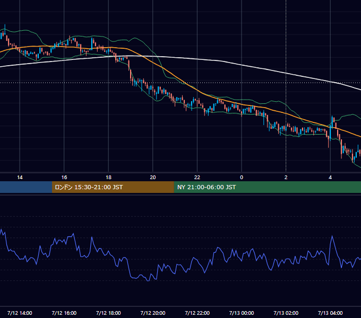Click the blue session band before London
Screen dimensions: 361x318
[26, 187]
